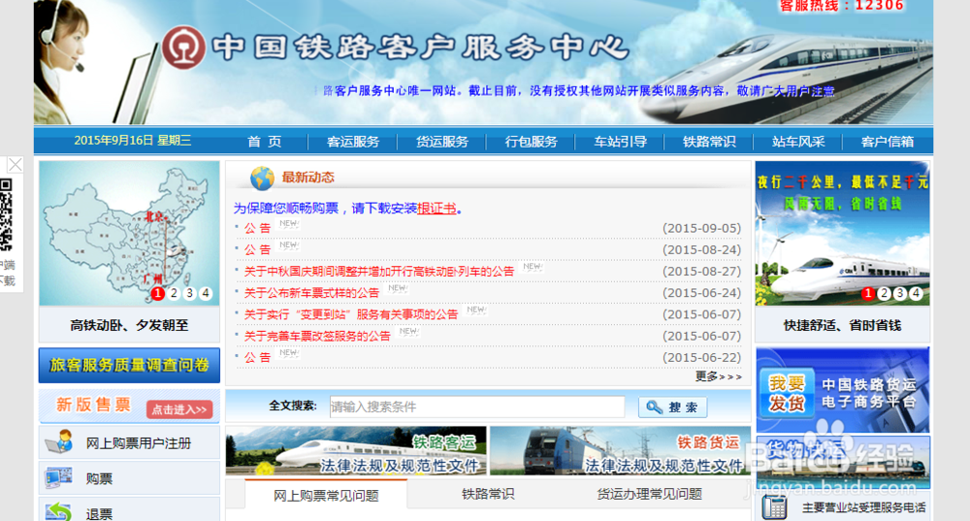Open 关于完善车票改签服务的公告
The image size is (970, 521).
tap(317, 336)
